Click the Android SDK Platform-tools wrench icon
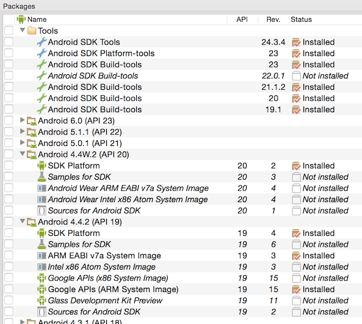 [42, 53]
